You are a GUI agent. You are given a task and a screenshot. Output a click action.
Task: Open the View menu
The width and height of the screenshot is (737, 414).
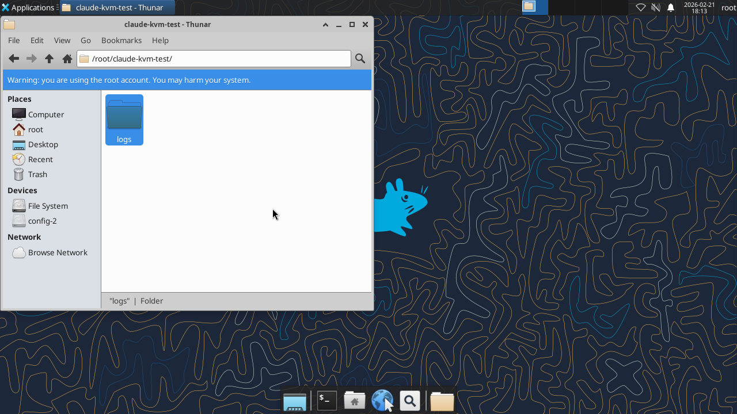pyautogui.click(x=62, y=40)
